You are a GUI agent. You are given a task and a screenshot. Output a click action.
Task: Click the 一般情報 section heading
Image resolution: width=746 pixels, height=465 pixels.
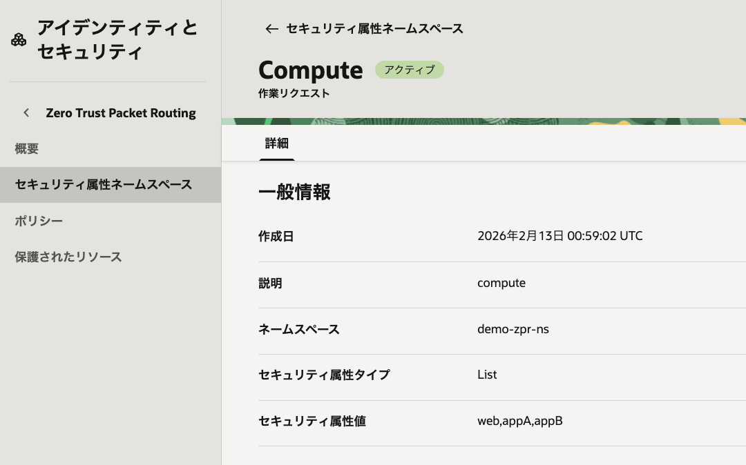[294, 192]
